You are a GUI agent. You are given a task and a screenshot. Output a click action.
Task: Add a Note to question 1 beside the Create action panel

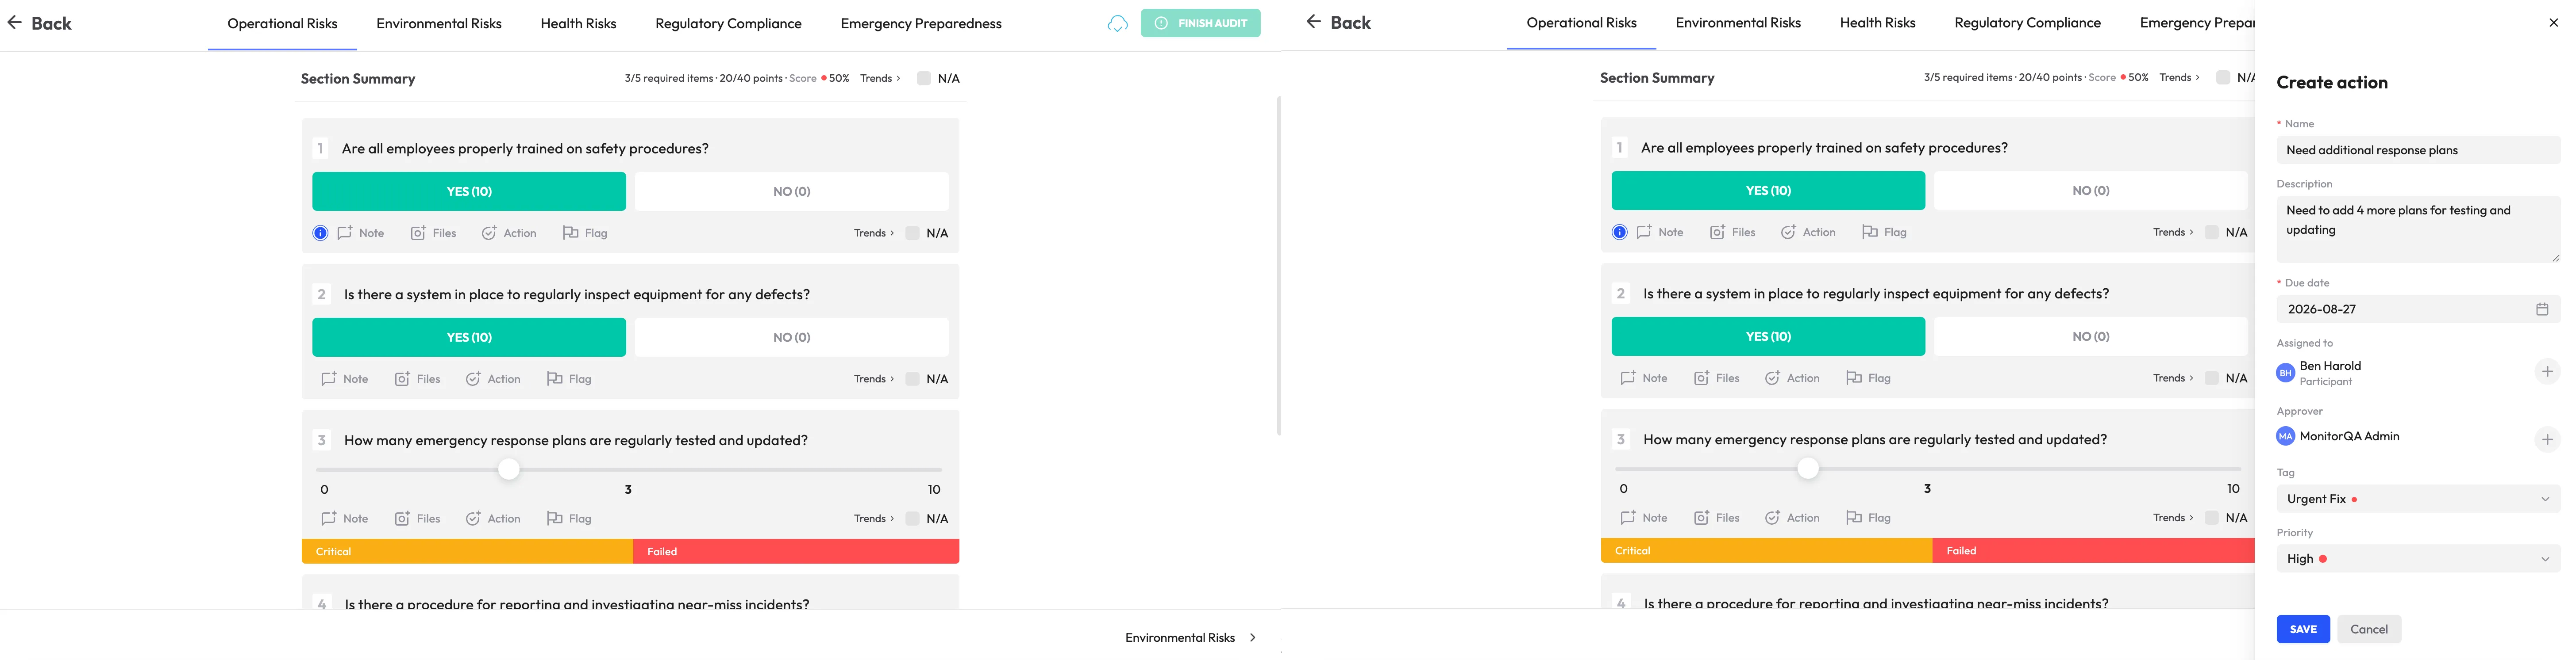click(1659, 232)
